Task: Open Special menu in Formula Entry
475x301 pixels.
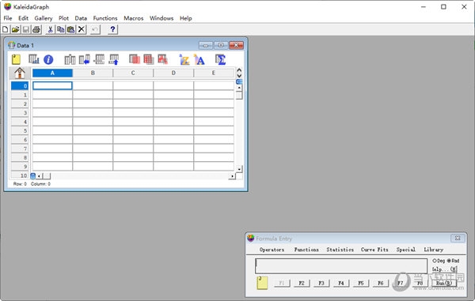Action: [405, 250]
